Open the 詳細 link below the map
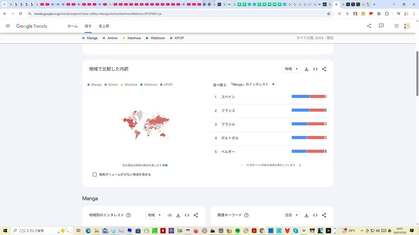The image size is (419, 235). point(165,165)
